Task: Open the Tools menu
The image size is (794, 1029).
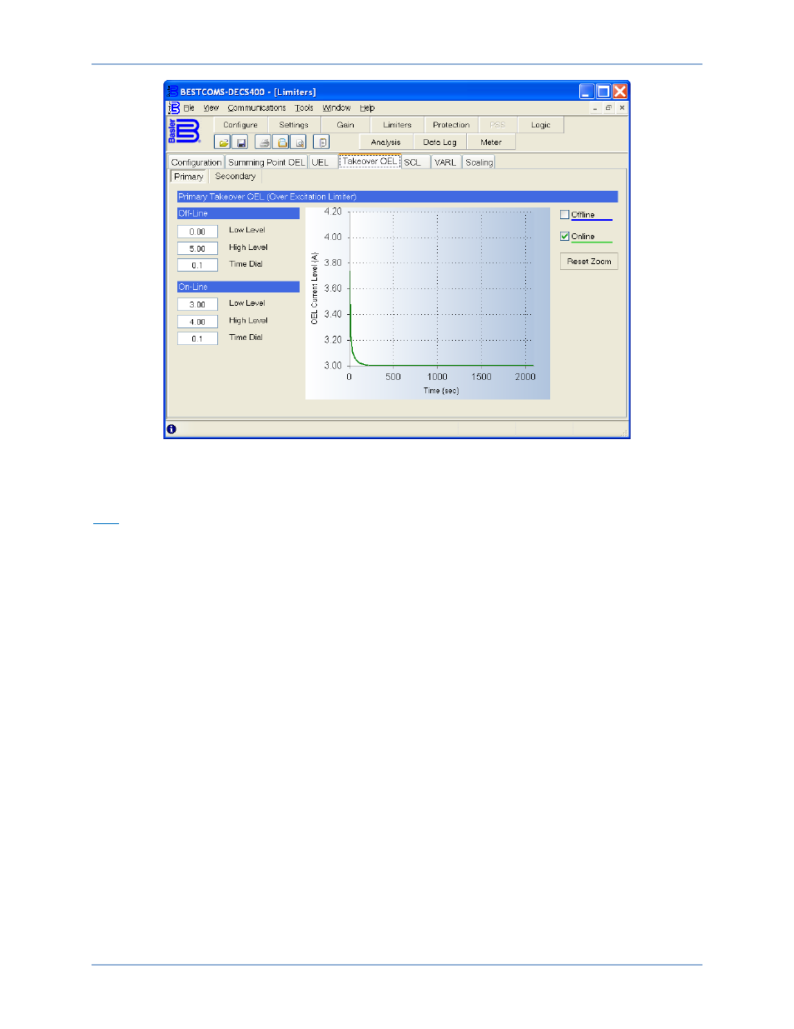Action: tap(304, 108)
